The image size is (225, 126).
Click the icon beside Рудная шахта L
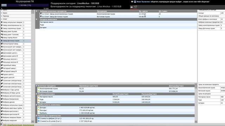point(2,75)
